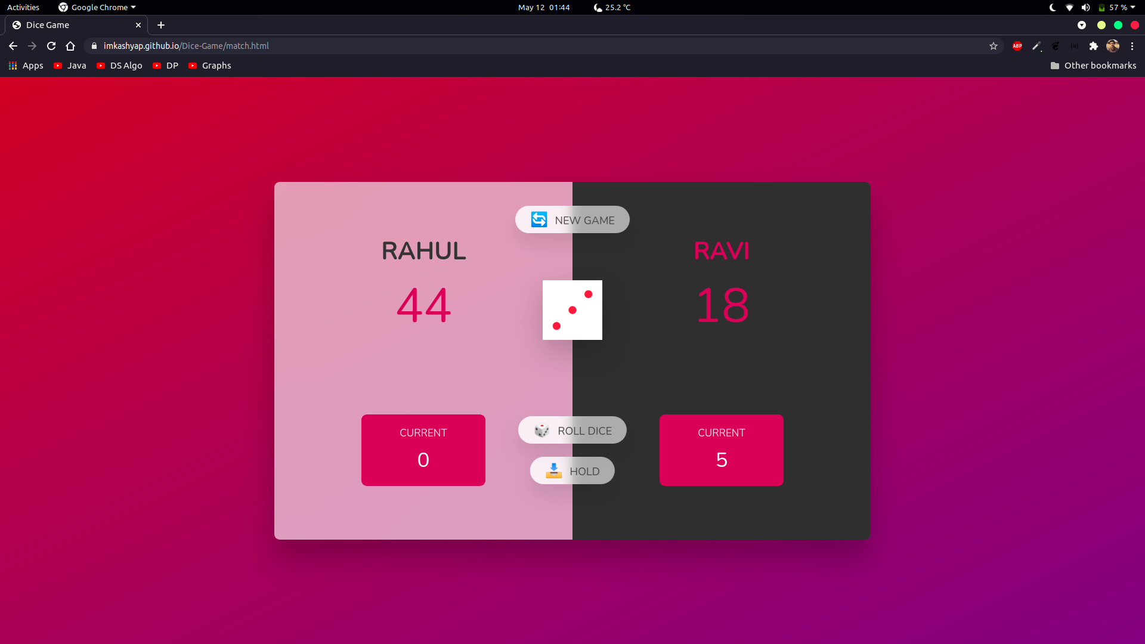The width and height of the screenshot is (1145, 644).
Task: Open the Activities overview
Action: [x=23, y=7]
